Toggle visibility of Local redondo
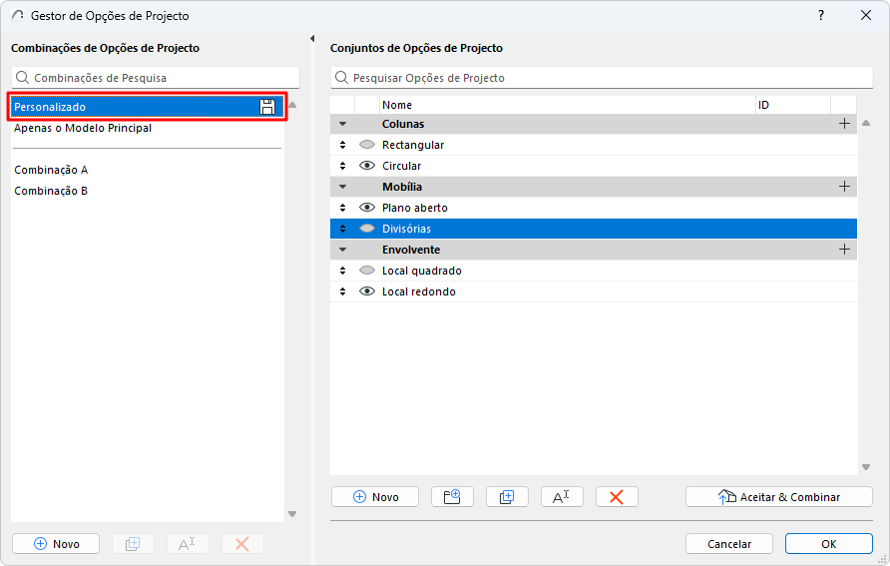The width and height of the screenshot is (890, 566). [367, 291]
